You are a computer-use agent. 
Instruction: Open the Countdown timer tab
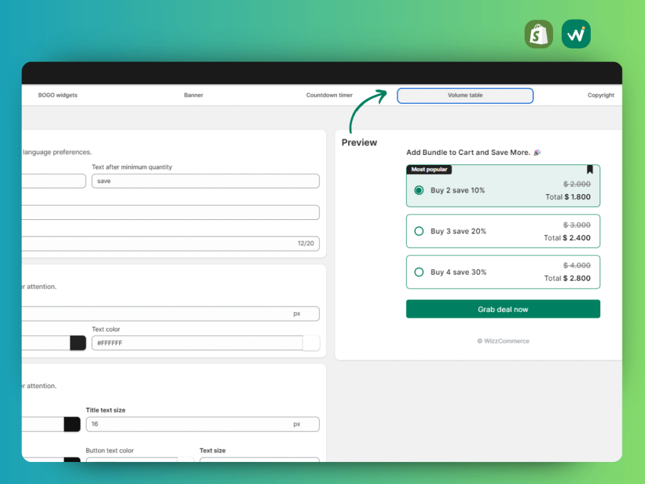click(329, 95)
